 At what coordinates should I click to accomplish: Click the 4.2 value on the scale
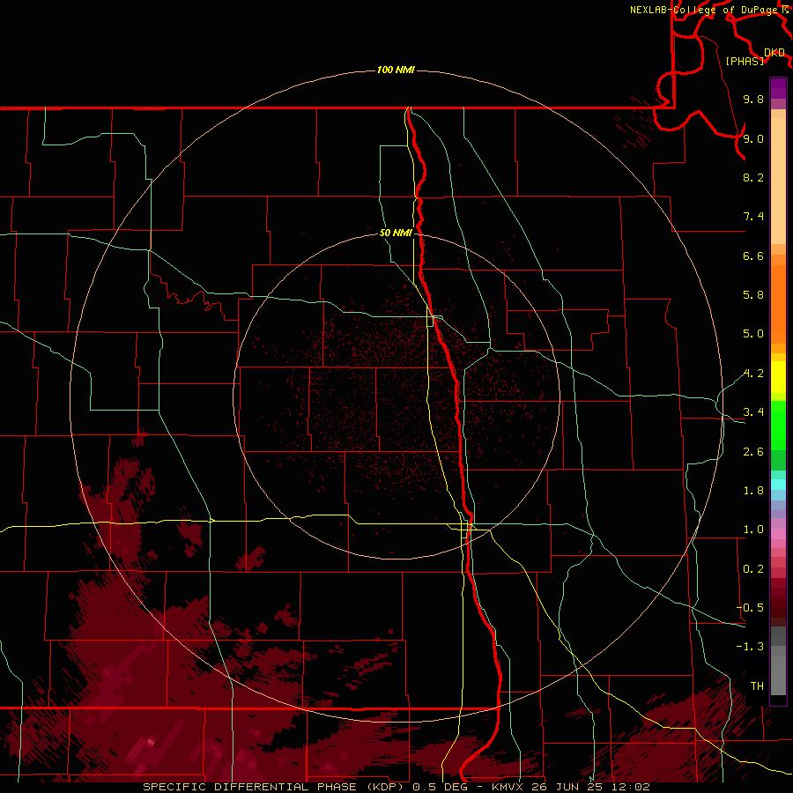[753, 374]
